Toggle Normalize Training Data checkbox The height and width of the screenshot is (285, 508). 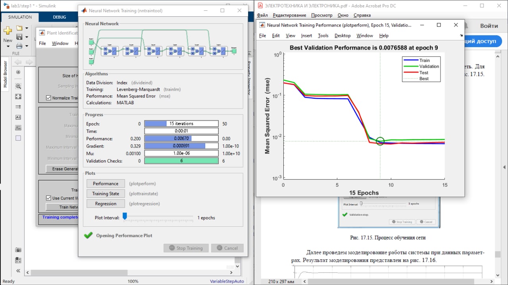[x=49, y=98]
